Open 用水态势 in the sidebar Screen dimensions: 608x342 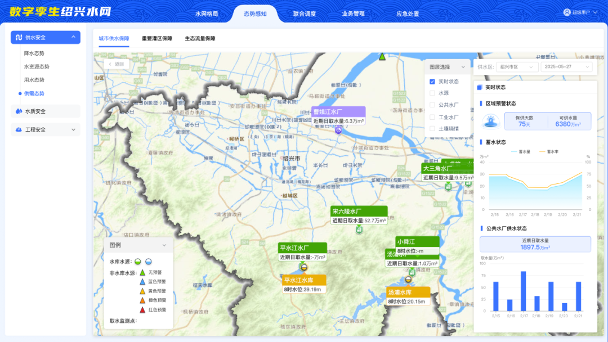[x=34, y=80]
